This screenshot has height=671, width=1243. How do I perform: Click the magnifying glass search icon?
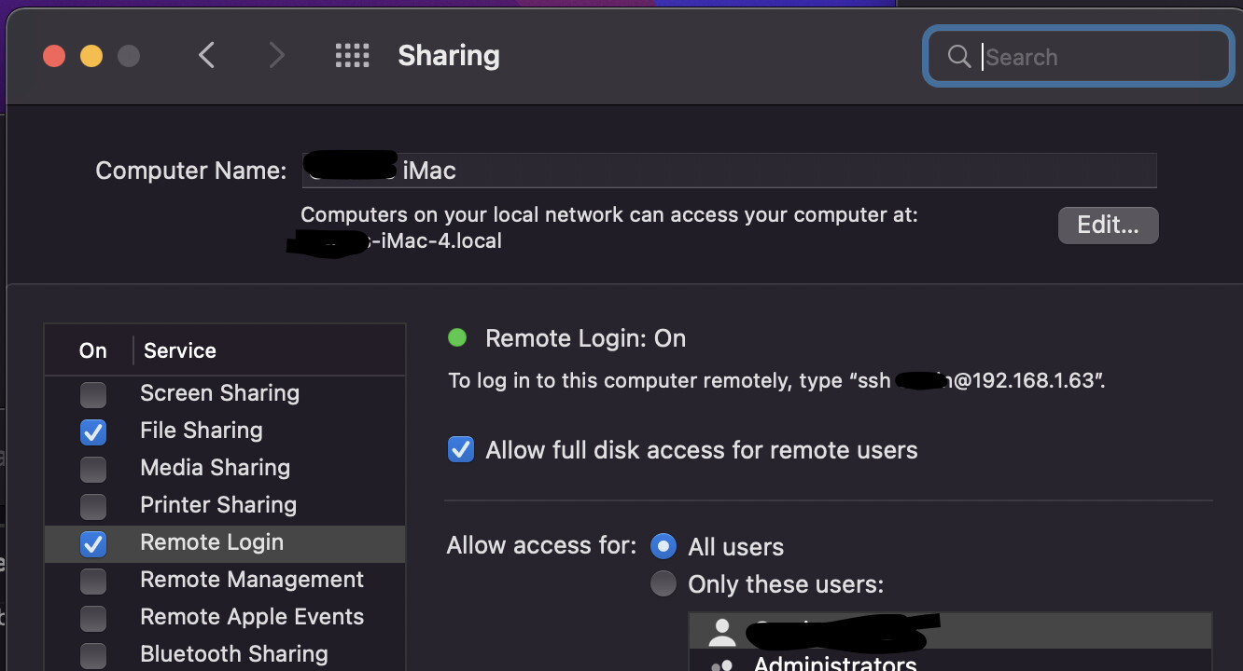(958, 57)
